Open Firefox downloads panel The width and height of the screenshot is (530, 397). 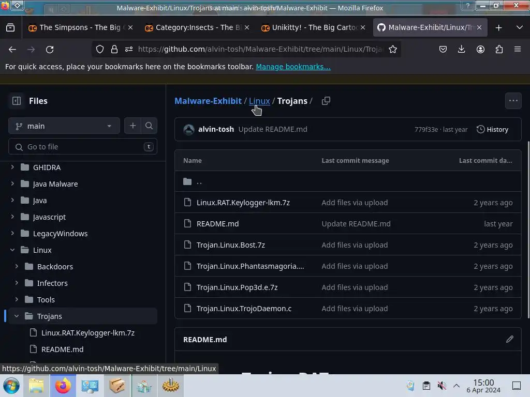(461, 50)
